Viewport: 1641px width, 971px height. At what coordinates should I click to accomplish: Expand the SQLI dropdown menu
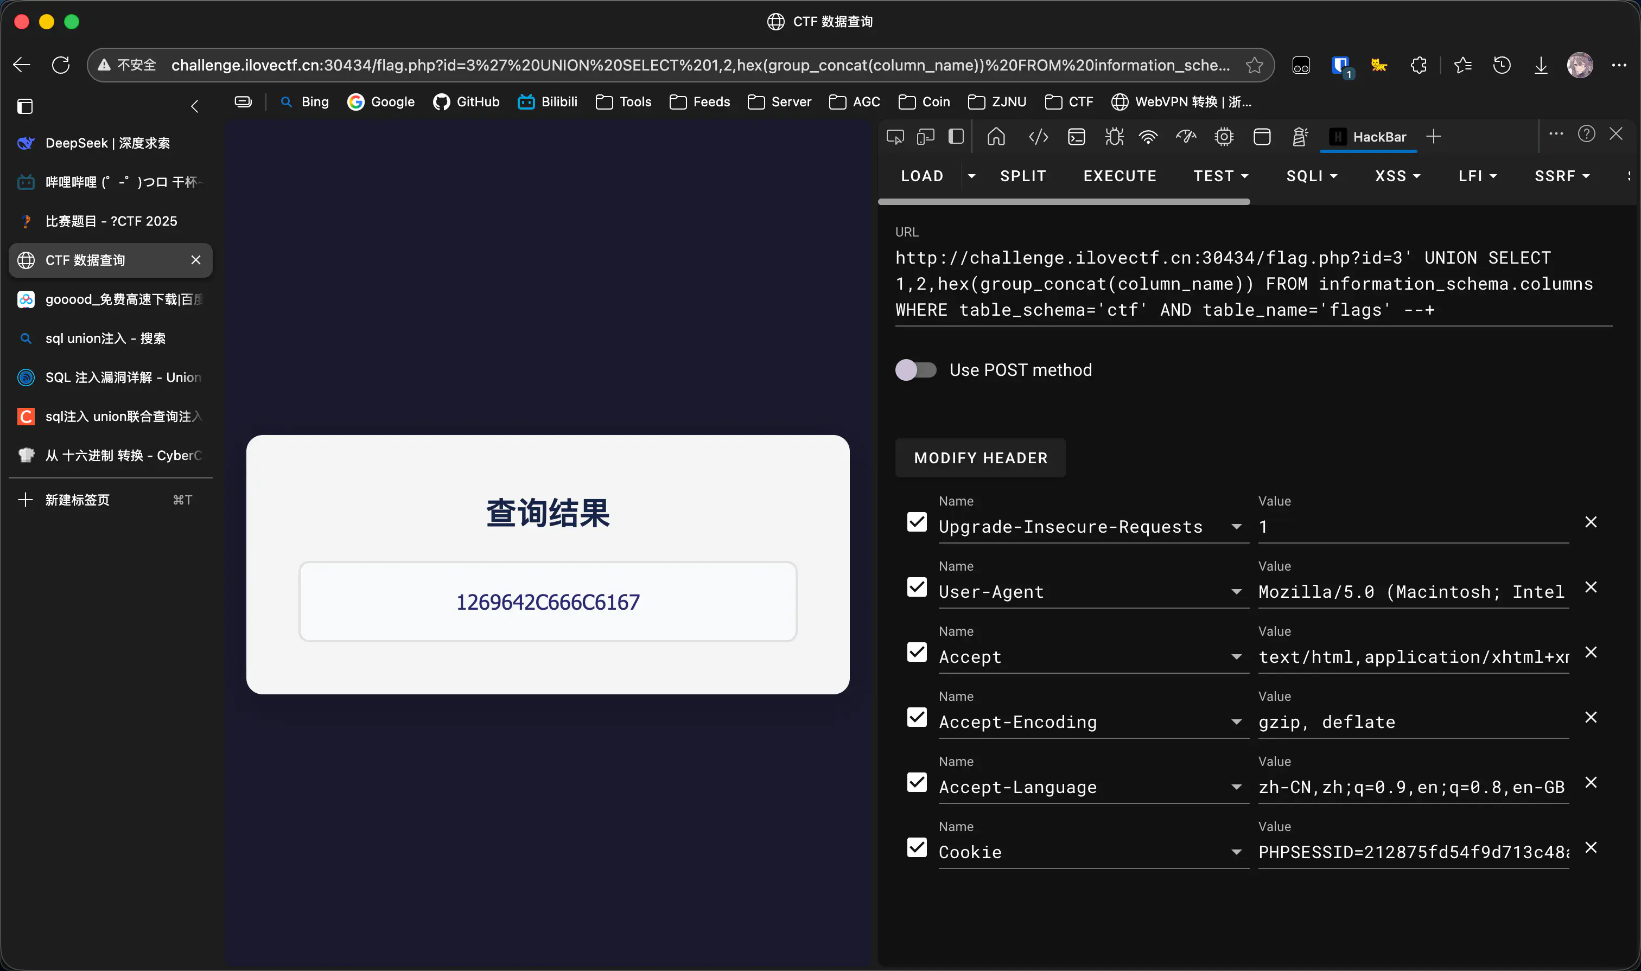[1312, 176]
